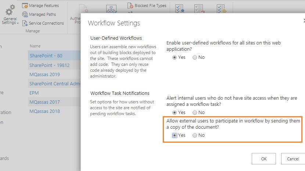Select SharePoint Central Admin web application
This screenshot has width=305, height=171.
point(55,83)
